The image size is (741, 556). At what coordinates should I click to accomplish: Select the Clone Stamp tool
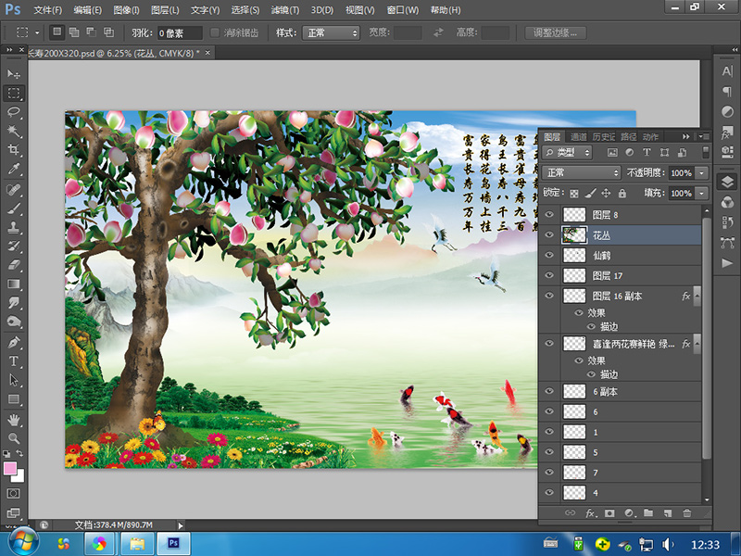(13, 227)
